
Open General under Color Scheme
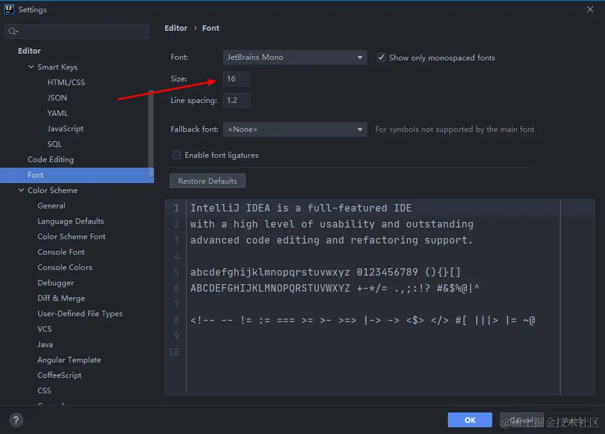coord(51,206)
